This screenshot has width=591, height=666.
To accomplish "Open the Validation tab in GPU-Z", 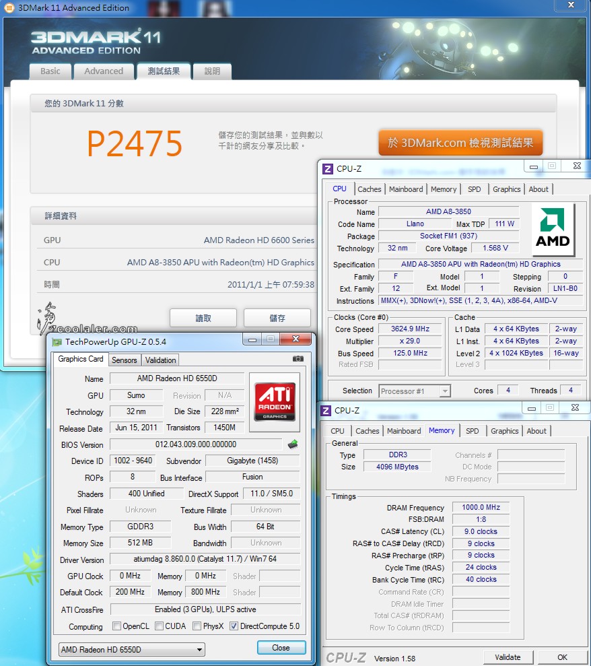I will [x=160, y=360].
